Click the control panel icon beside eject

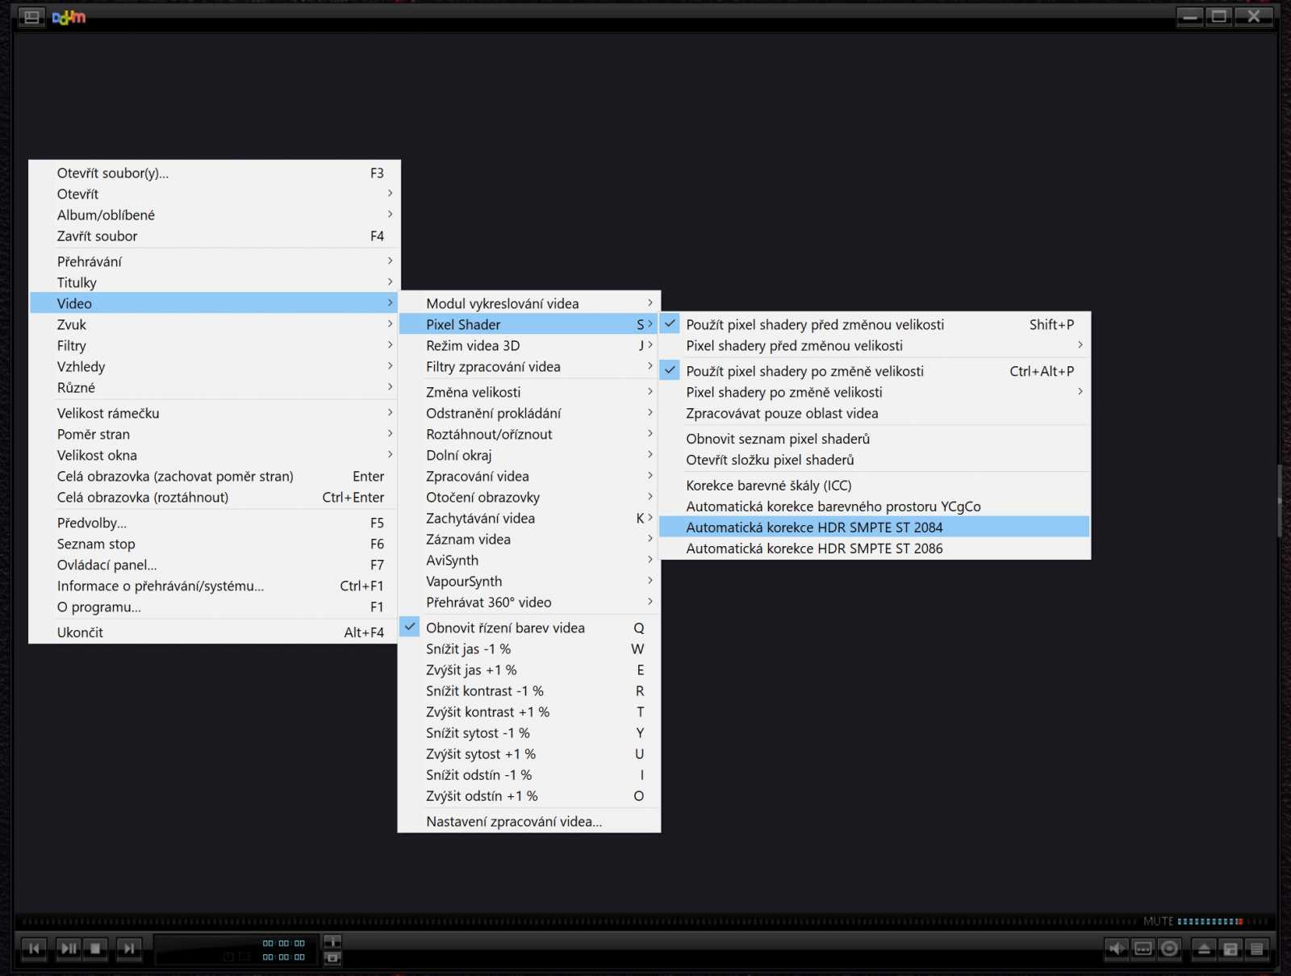click(1230, 949)
